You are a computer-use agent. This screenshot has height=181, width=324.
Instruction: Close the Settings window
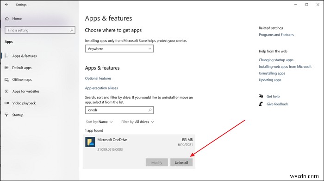pos(318,4)
